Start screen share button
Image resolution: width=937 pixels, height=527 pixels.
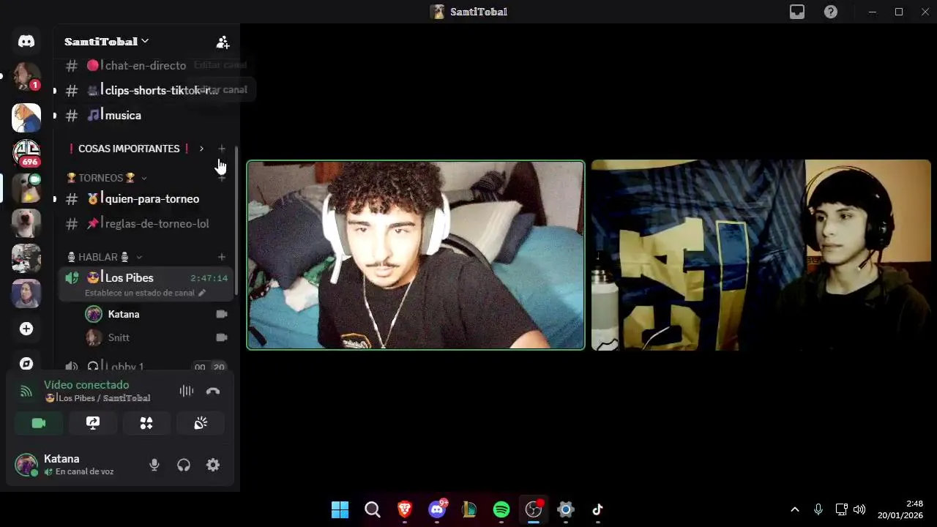coord(93,423)
